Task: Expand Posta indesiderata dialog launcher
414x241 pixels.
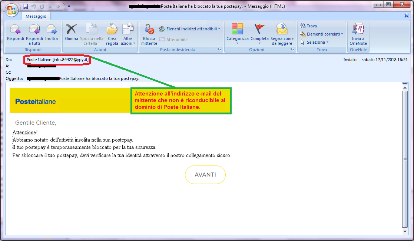Action: [x=220, y=49]
